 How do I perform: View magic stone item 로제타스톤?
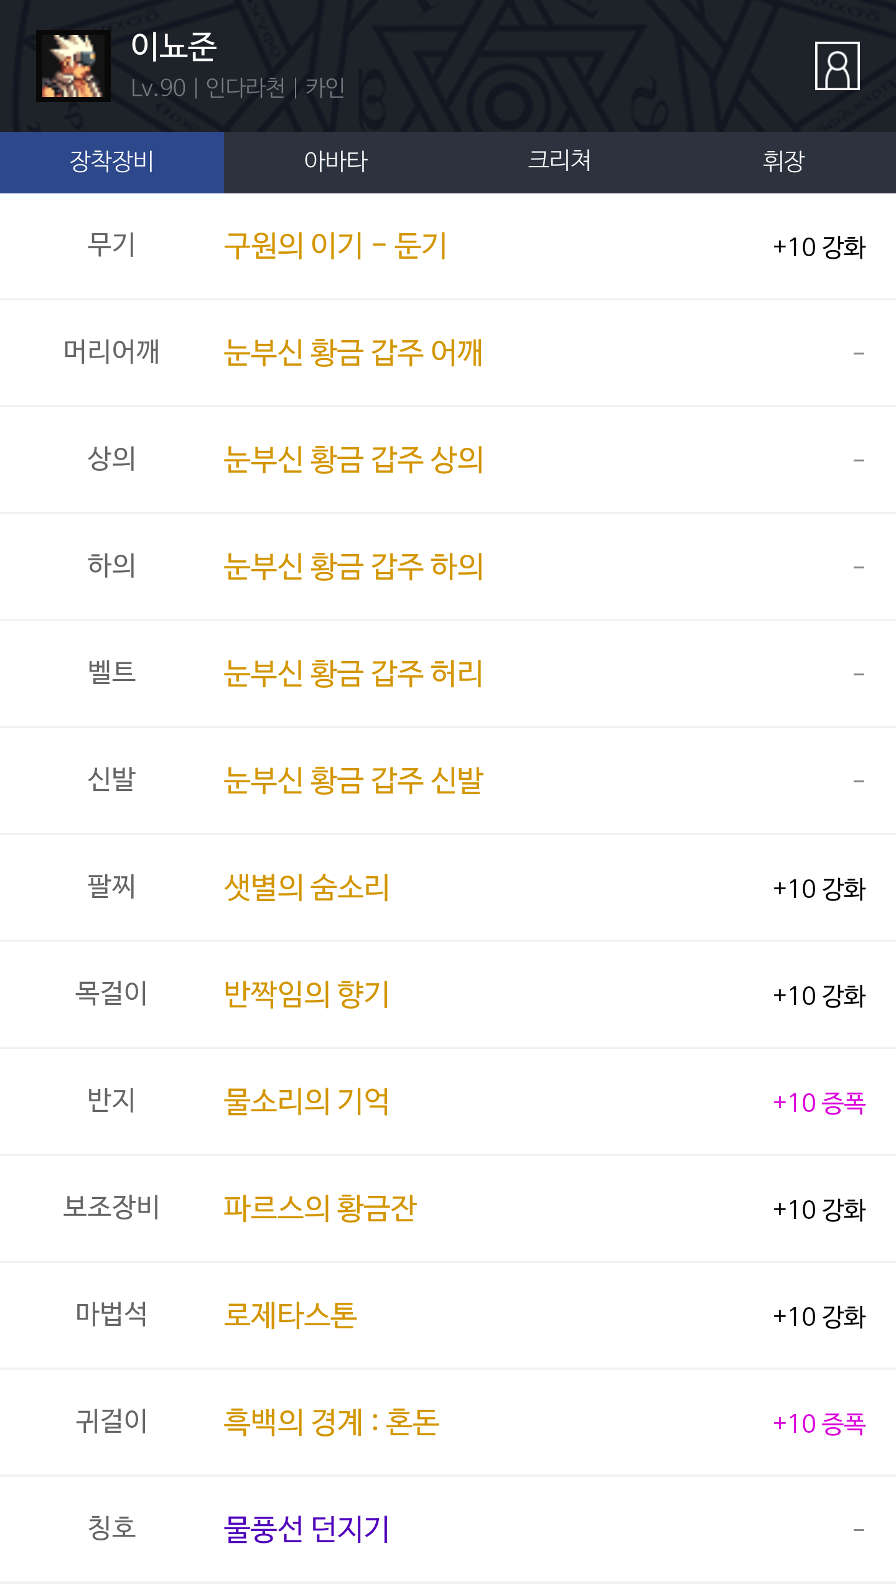(290, 1315)
